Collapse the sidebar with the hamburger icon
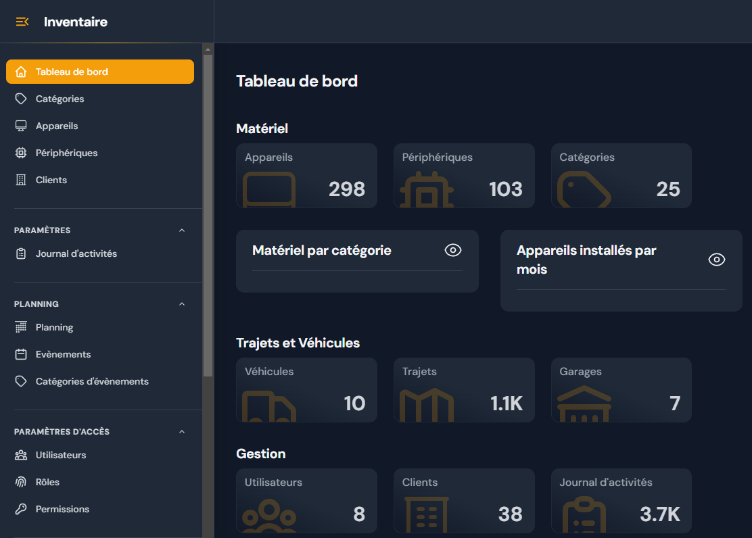This screenshot has width=752, height=538. pyautogui.click(x=22, y=22)
